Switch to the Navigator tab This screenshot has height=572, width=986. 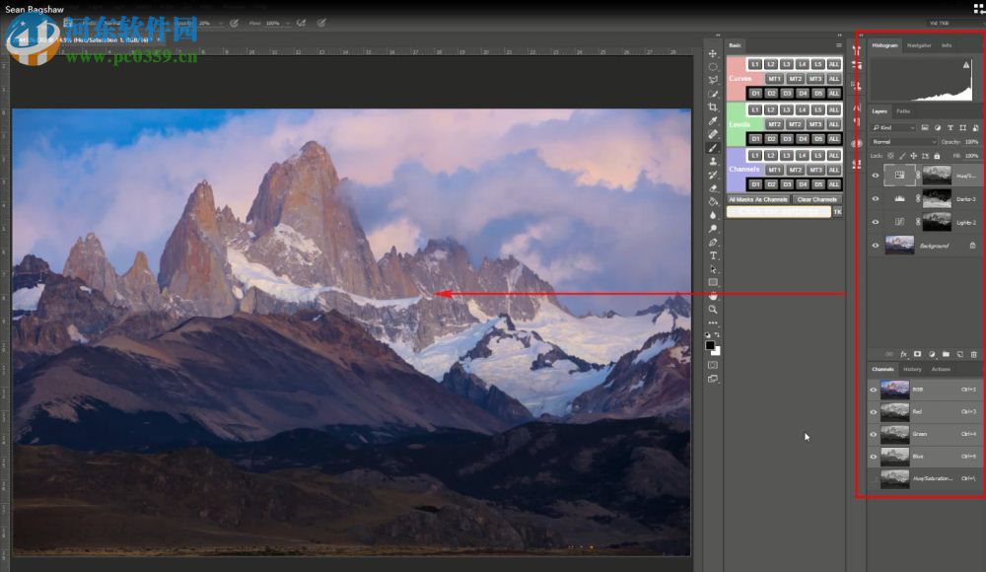[x=919, y=45]
